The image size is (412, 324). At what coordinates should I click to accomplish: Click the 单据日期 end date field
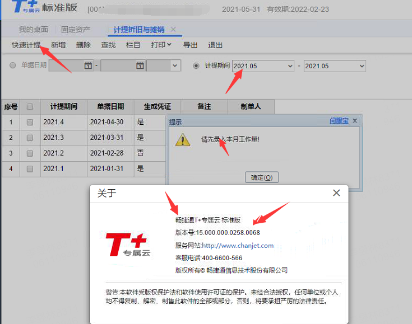tap(123, 65)
